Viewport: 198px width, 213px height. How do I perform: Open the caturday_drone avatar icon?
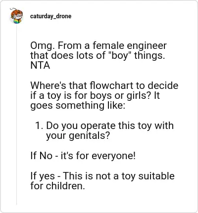pyautogui.click(x=16, y=16)
